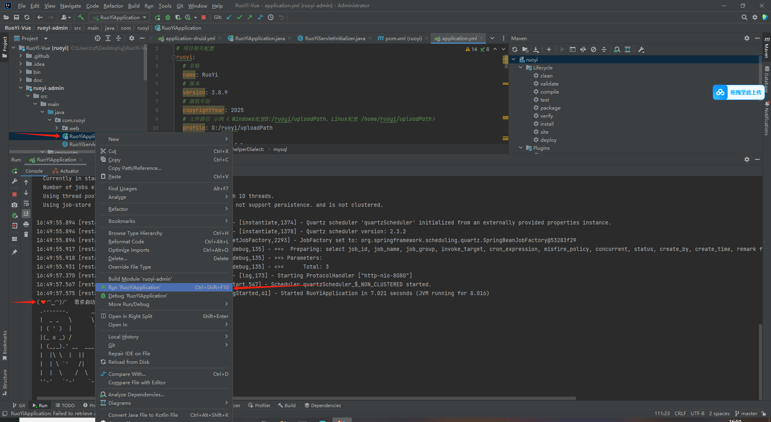Click the Git Push green arrow
The image size is (771, 422).
pos(250,17)
